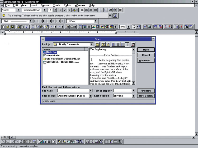Sort ascending with the A-Z icon
The width and height of the screenshot is (198, 148).
(166, 27)
